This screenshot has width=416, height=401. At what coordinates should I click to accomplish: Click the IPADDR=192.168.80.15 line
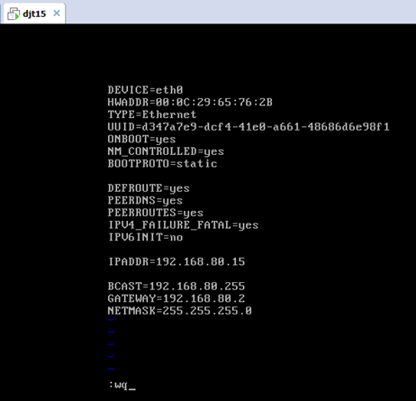[176, 261]
